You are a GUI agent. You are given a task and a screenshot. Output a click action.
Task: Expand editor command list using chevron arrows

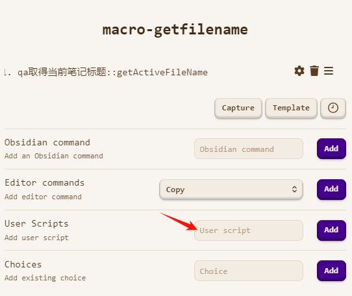click(x=295, y=190)
